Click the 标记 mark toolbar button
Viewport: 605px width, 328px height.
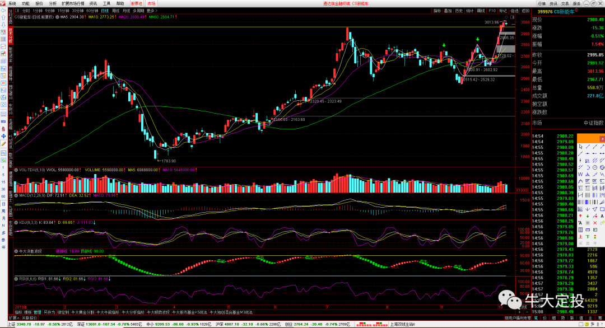[503, 11]
